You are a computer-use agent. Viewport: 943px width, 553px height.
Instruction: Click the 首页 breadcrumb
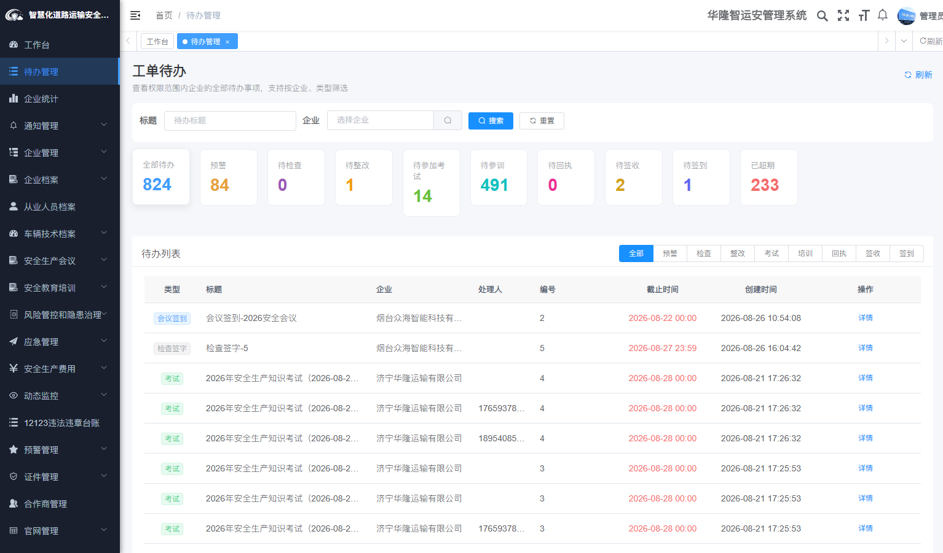[x=164, y=15]
